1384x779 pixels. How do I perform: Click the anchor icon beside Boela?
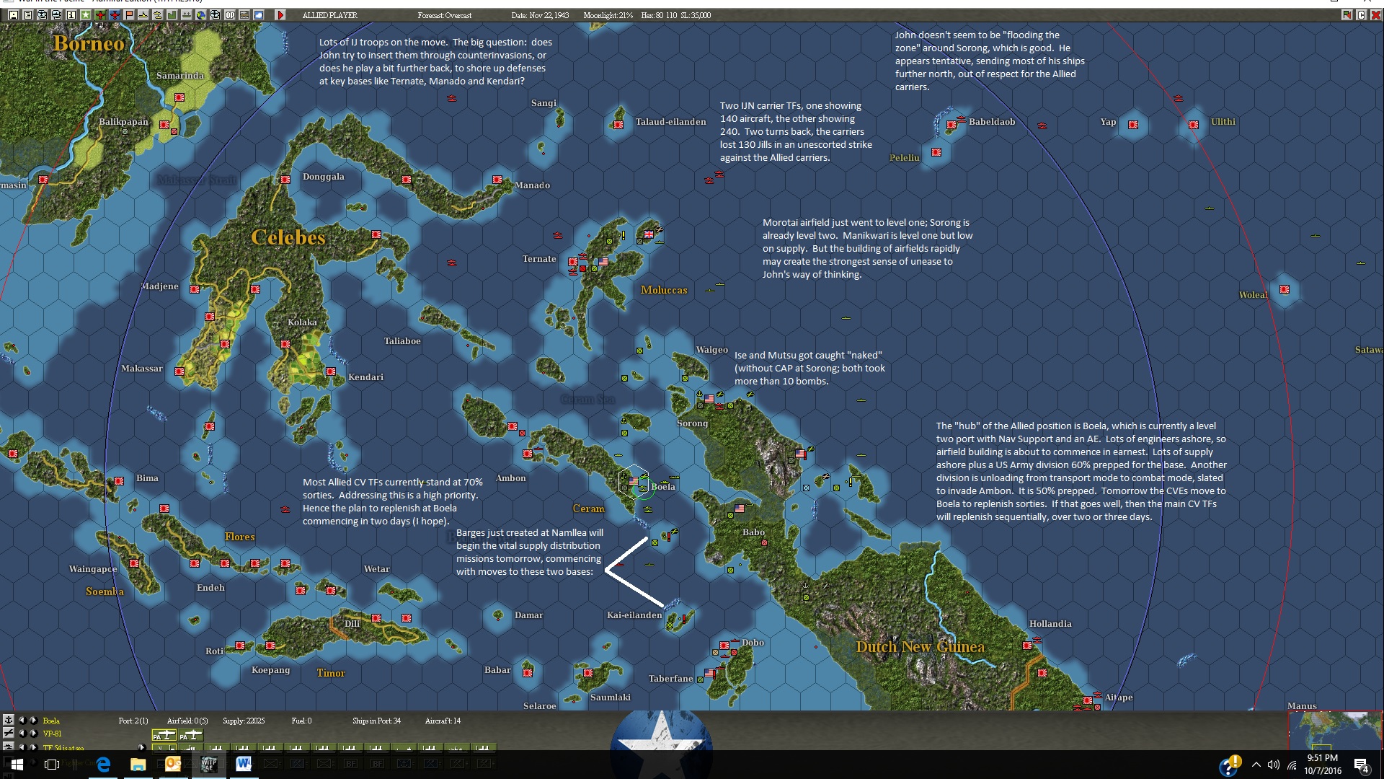coord(9,720)
